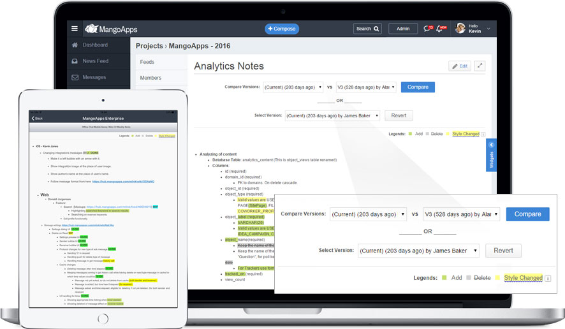The width and height of the screenshot is (565, 329).
Task: Tap the Back button on the tablet
Action: tap(37, 118)
